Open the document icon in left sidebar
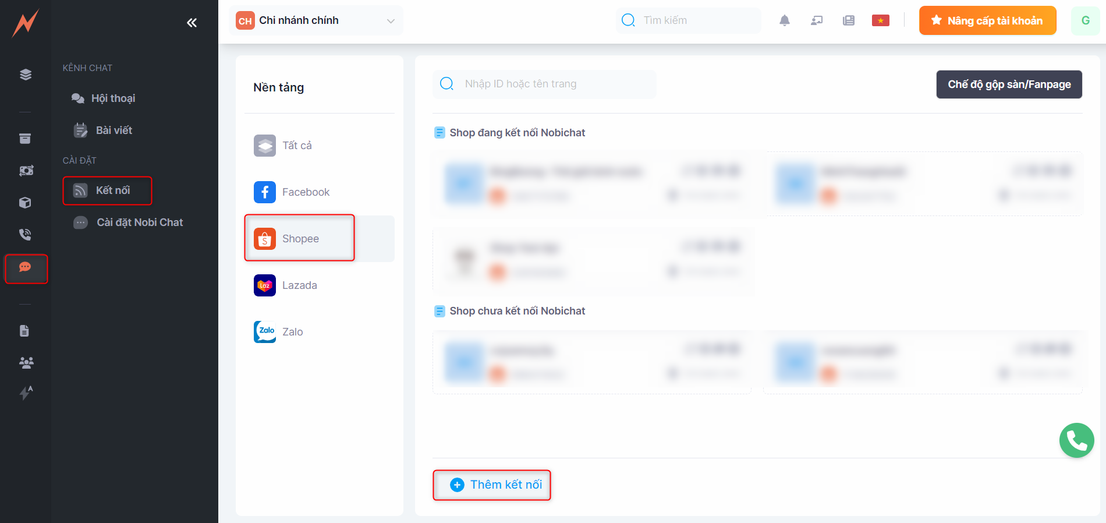Image resolution: width=1106 pixels, height=523 pixels. click(x=24, y=331)
